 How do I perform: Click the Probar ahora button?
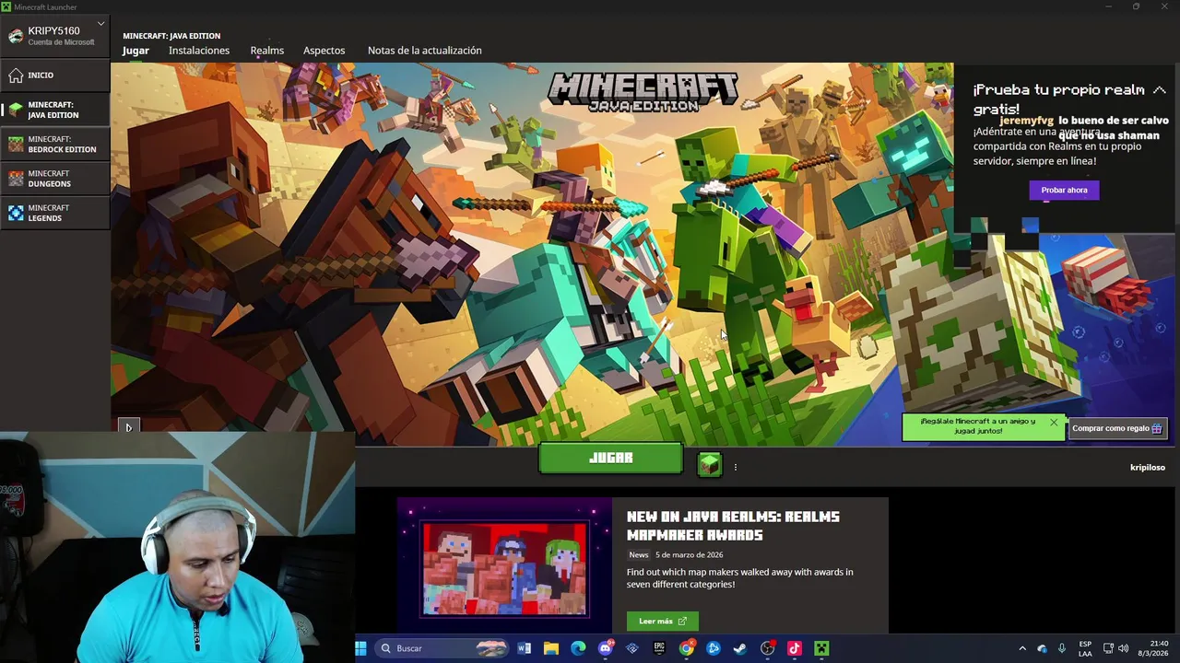[x=1064, y=190]
